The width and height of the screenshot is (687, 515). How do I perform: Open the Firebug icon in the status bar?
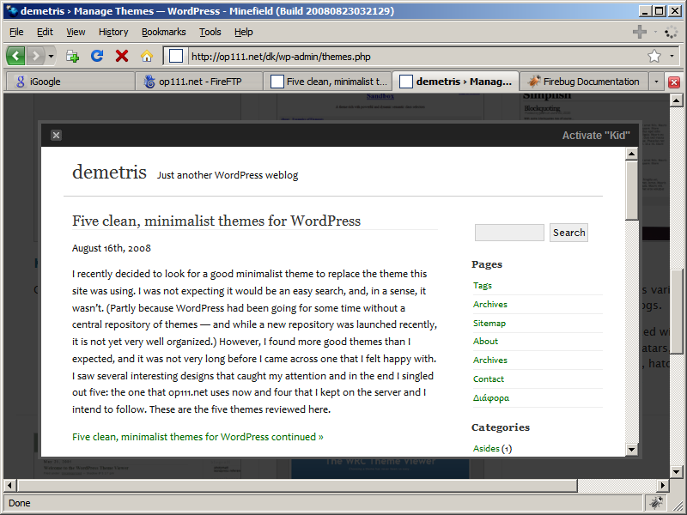coord(656,503)
